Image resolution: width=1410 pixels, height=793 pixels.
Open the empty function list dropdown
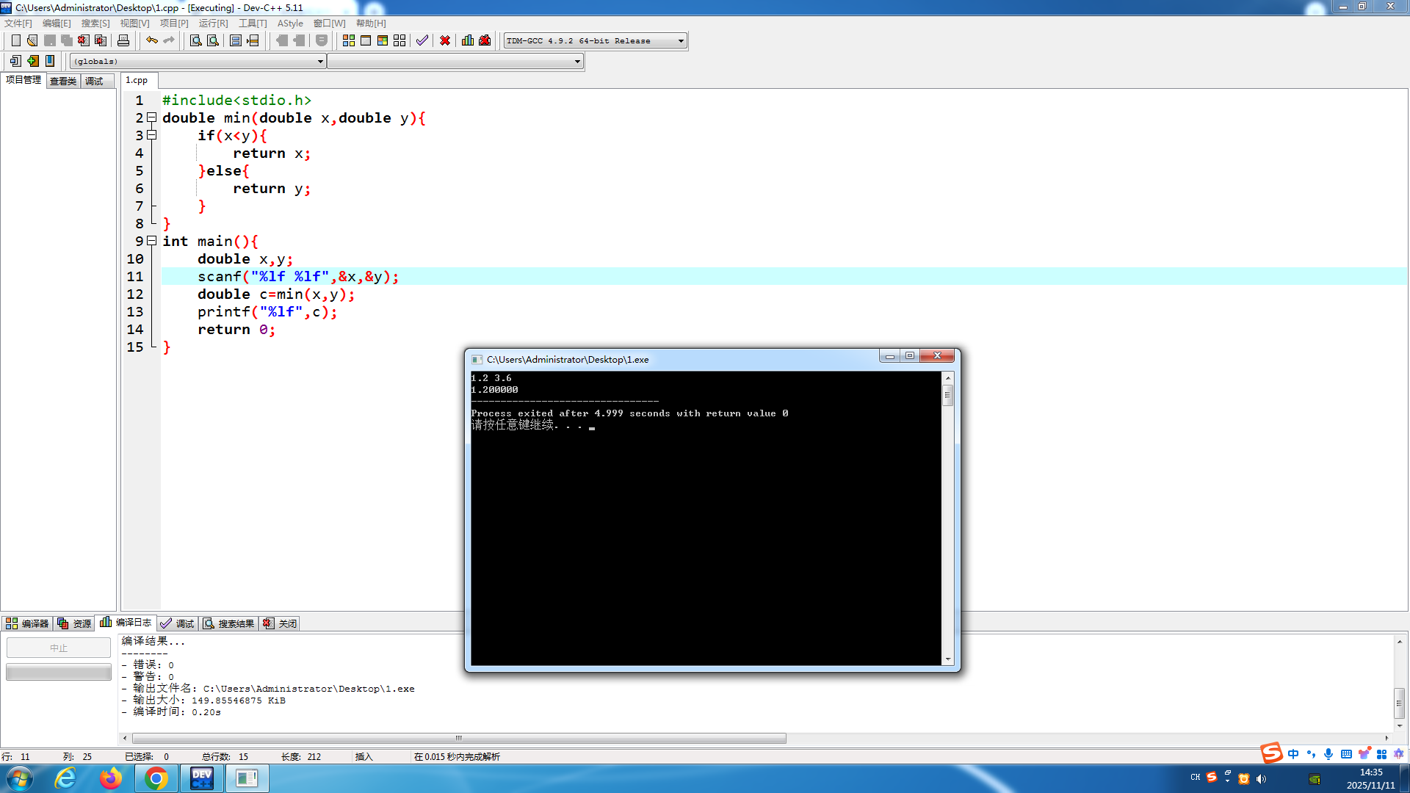577,62
